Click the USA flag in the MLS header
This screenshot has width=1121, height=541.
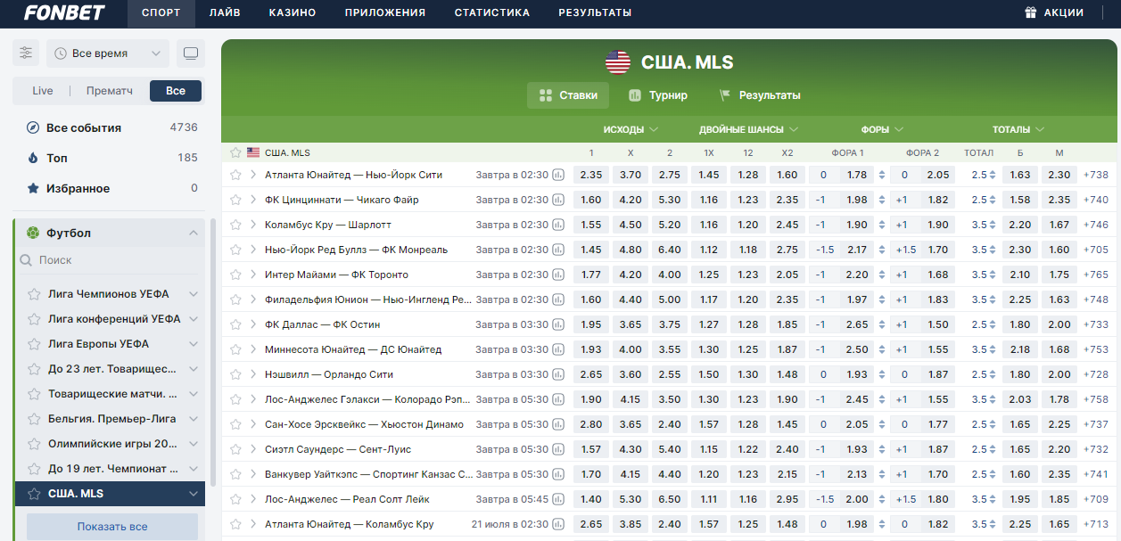tap(617, 62)
